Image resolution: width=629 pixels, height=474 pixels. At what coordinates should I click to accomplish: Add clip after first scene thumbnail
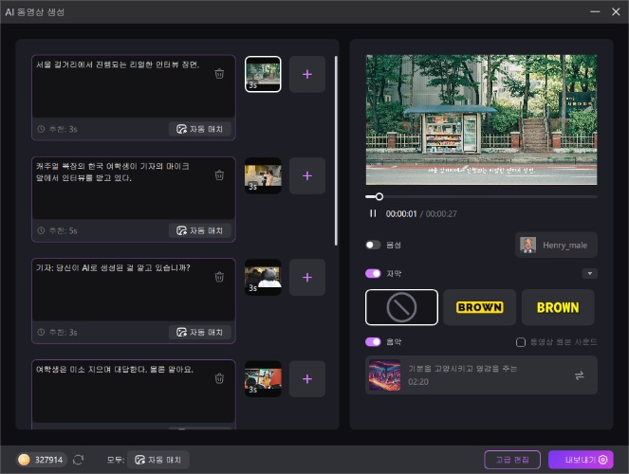(x=307, y=74)
